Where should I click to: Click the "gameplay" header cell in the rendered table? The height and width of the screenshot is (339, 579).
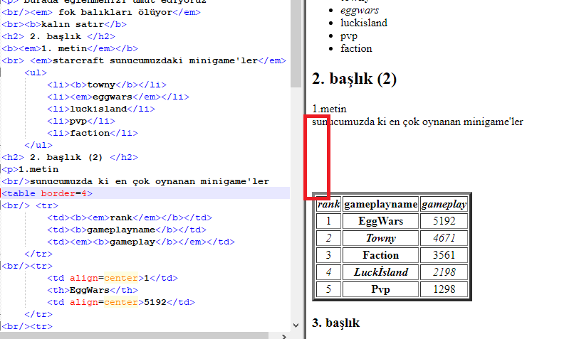[x=444, y=204]
